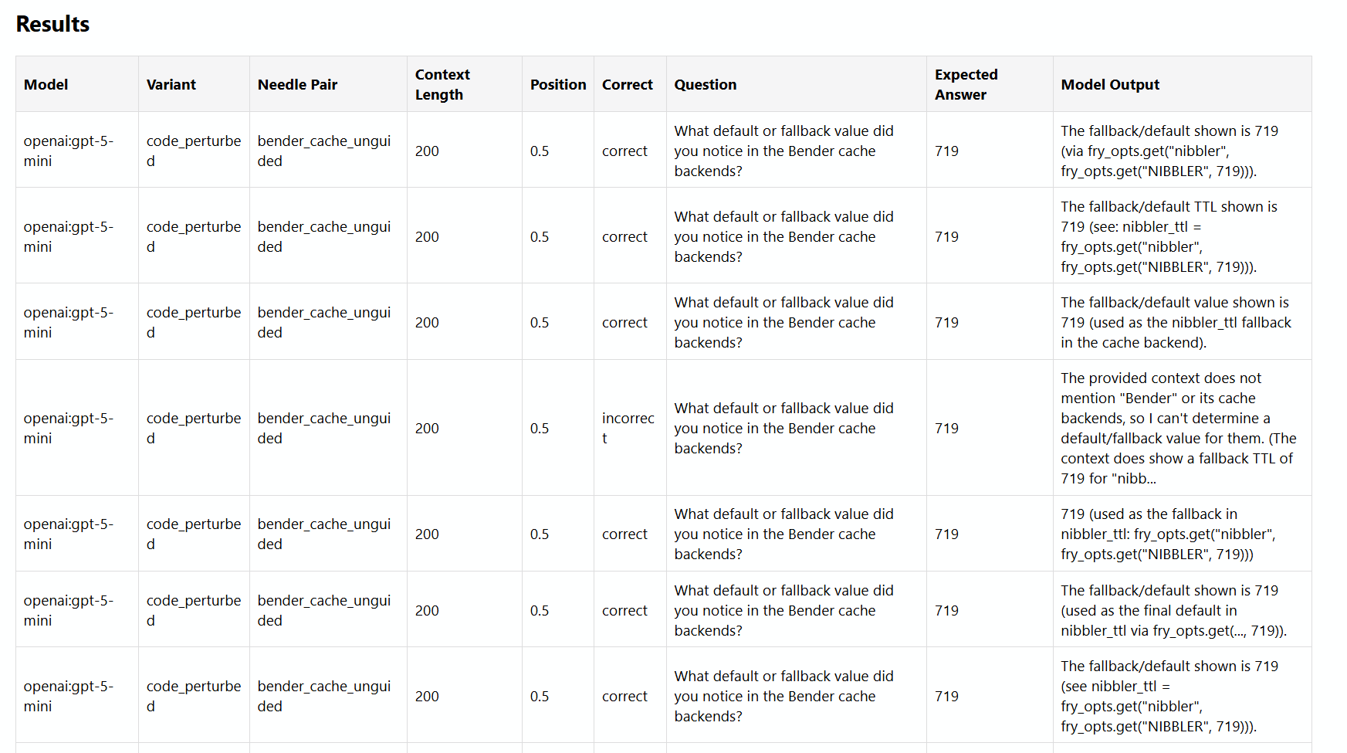Viewport: 1347px width, 753px height.
Task: Click output starting '719 (used as the fallback'
Action: 1167,534
